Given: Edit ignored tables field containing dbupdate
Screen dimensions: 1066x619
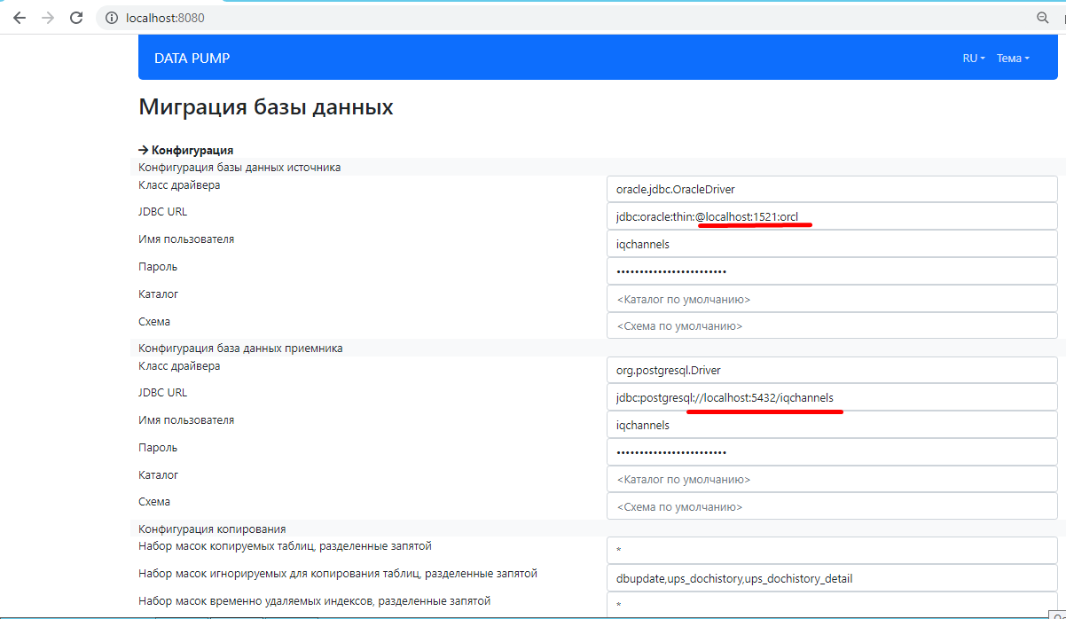Looking at the screenshot, I should coord(832,578).
